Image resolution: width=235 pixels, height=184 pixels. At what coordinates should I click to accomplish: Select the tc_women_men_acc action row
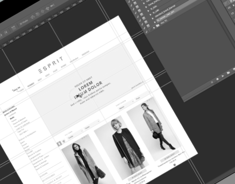click(166, 16)
